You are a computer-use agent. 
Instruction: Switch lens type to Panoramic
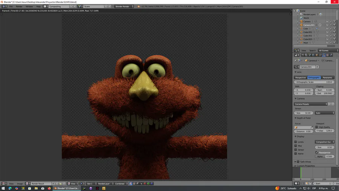pos(328,77)
